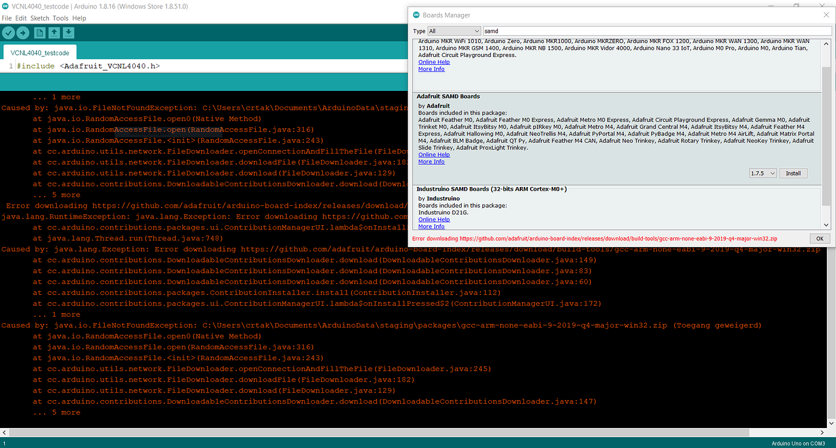Click the scrollbar down chevron in Boards Manager
Viewport: 836px width, 448px height.
click(826, 225)
